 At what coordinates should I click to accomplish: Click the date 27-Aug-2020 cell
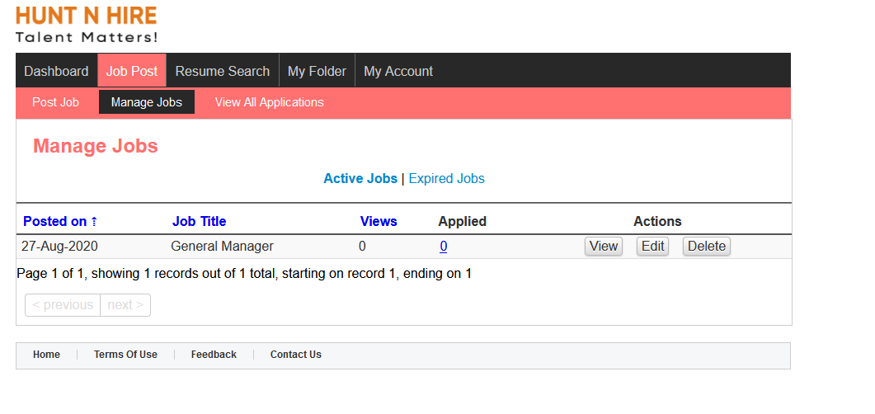point(59,246)
